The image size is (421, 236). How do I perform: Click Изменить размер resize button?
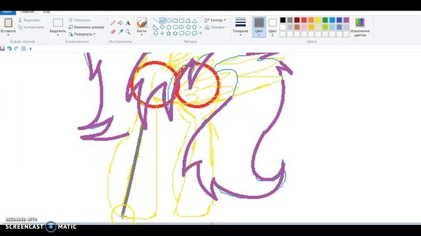pyautogui.click(x=86, y=28)
